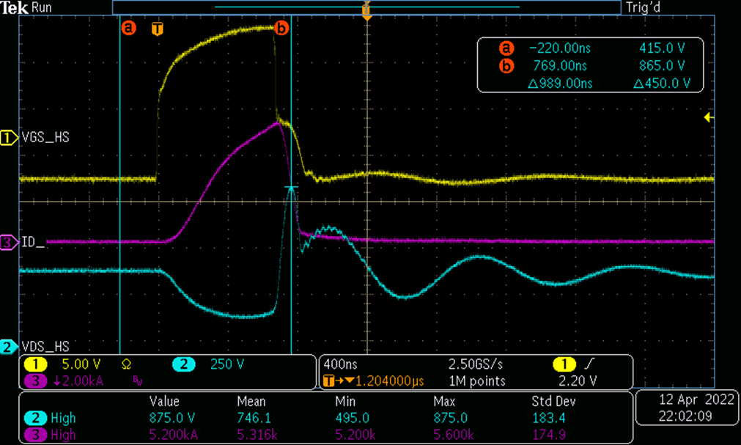Viewport: 741px width, 445px height.
Task: Click the orange T trigger position marker
Action: (x=157, y=28)
